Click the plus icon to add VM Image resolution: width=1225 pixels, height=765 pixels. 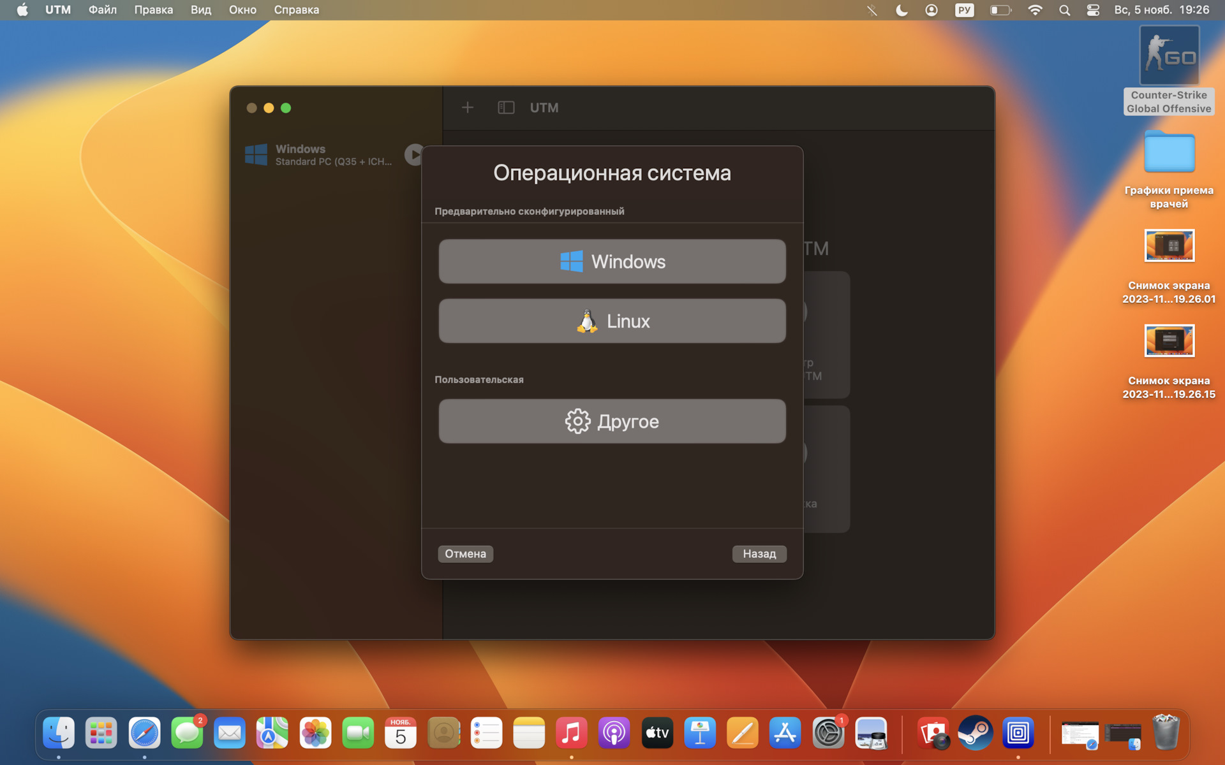point(468,108)
